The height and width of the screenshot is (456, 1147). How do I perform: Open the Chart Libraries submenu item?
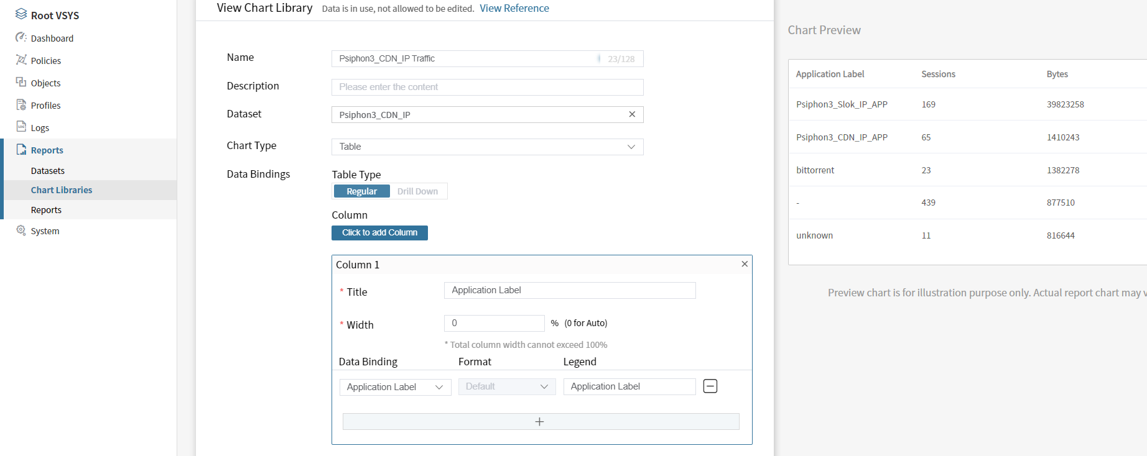tap(62, 190)
